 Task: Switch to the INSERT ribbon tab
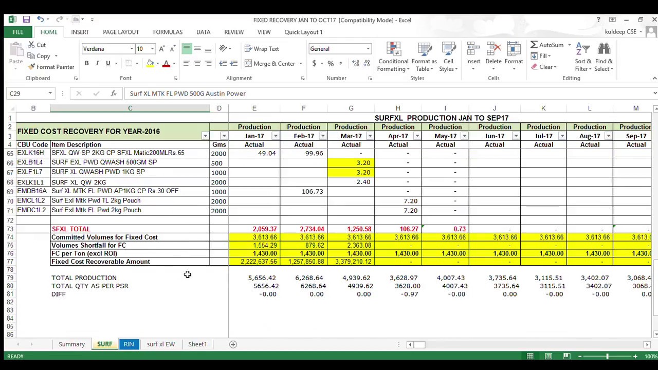click(x=80, y=32)
